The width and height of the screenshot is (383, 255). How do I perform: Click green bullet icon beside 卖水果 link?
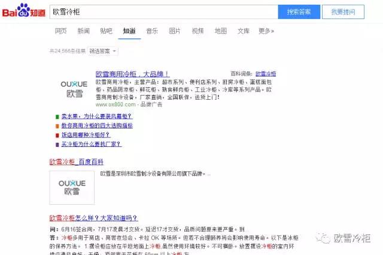pyautogui.click(x=57, y=117)
